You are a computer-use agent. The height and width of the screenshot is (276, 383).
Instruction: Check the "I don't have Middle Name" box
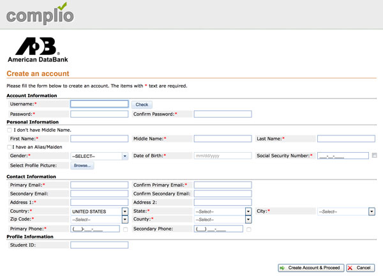[10, 130]
